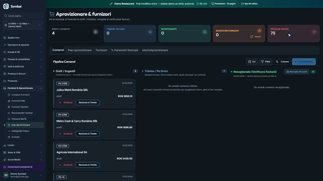Open Prezentare · 10 pagini

[x=223, y=4]
